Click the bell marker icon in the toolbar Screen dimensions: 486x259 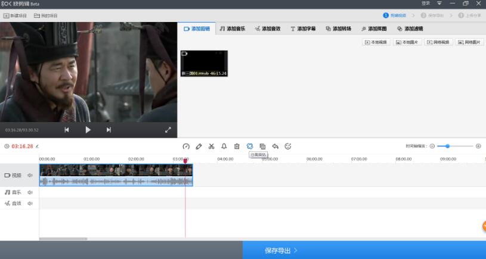224,146
